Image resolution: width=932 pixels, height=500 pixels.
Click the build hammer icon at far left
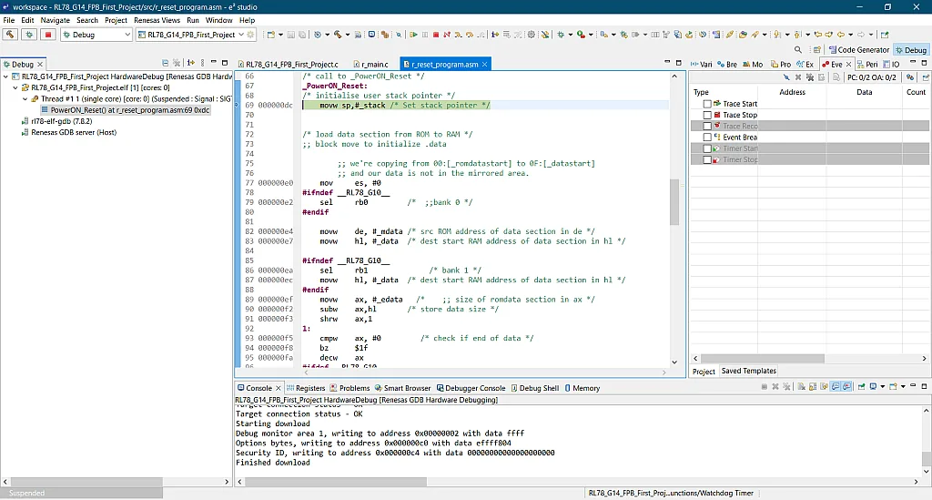(x=10, y=35)
